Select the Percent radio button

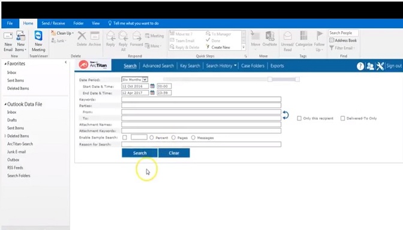(x=152, y=138)
